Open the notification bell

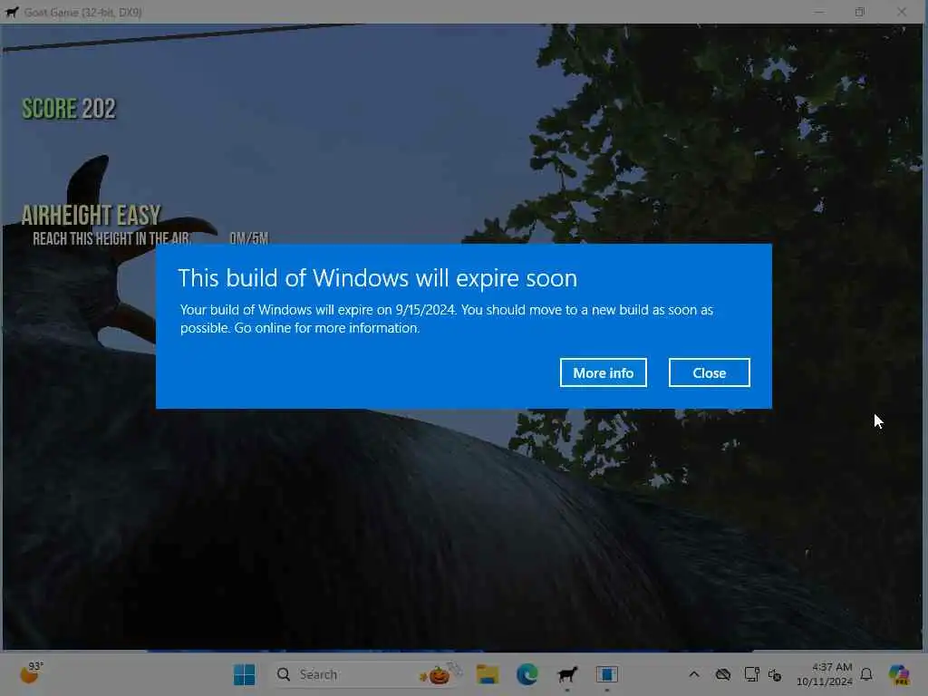point(866,674)
